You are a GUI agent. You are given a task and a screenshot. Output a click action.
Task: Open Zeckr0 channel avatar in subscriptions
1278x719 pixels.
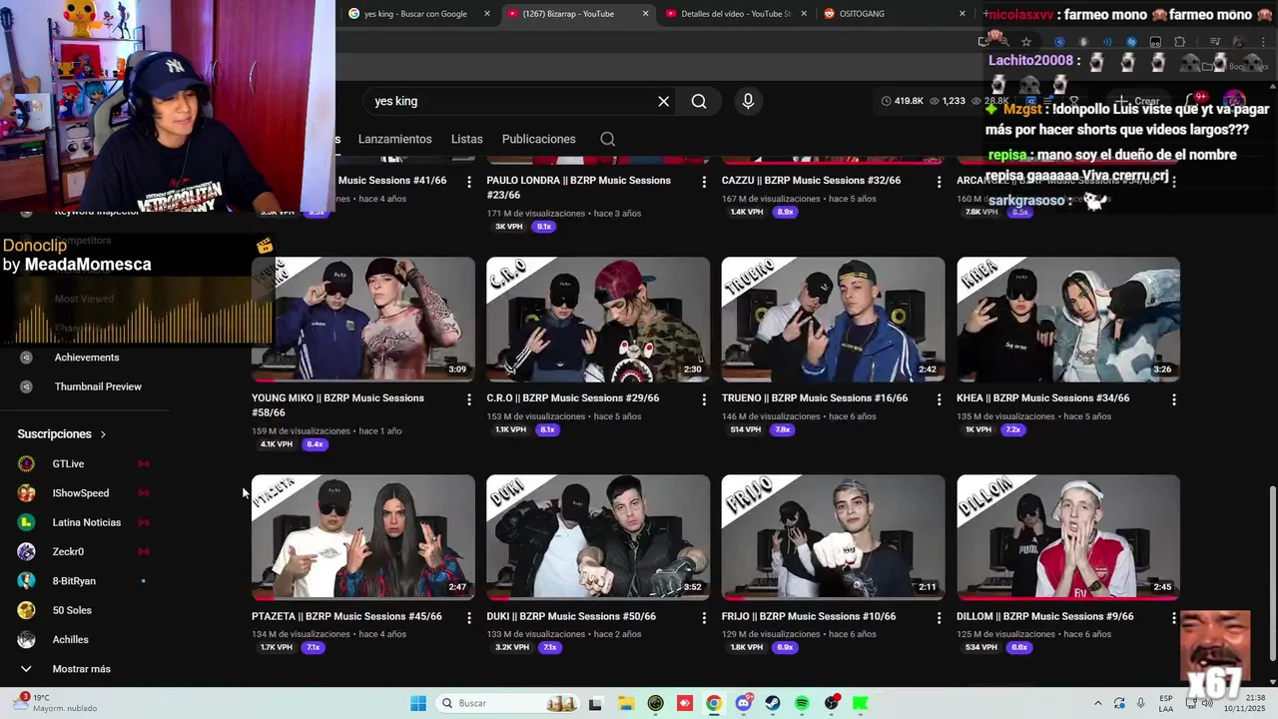[x=27, y=551]
